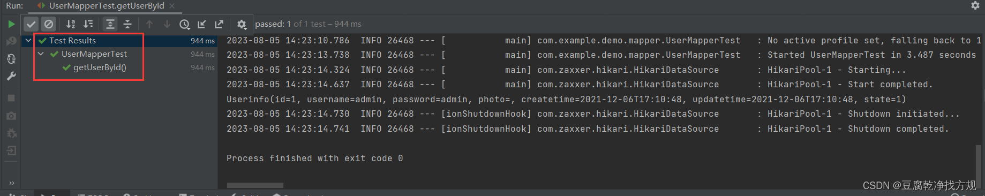This screenshot has height=196, width=985.
Task: Import tests from file icon
Action: click(202, 24)
